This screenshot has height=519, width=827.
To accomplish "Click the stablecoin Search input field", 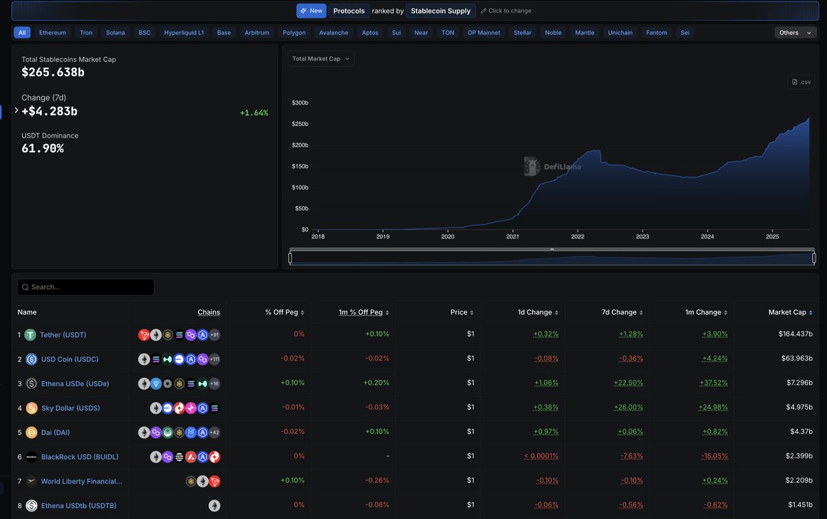I will pyautogui.click(x=85, y=287).
